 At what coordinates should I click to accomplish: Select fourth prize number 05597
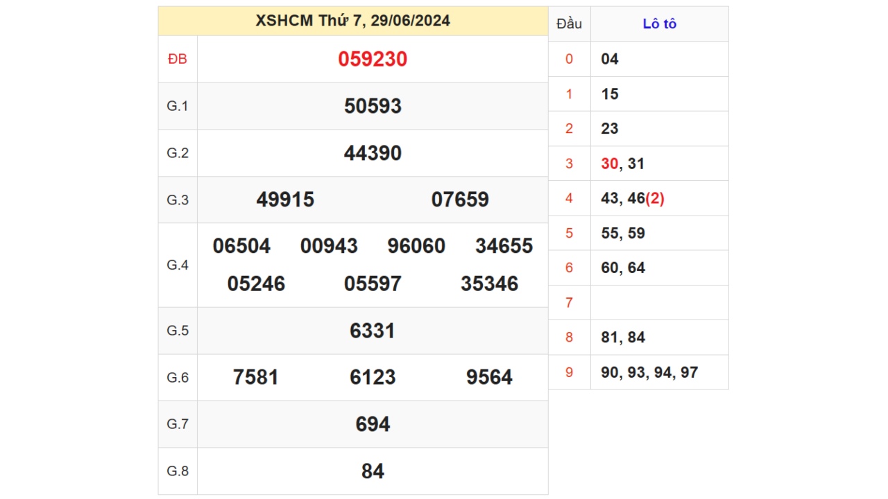pyautogui.click(x=373, y=283)
